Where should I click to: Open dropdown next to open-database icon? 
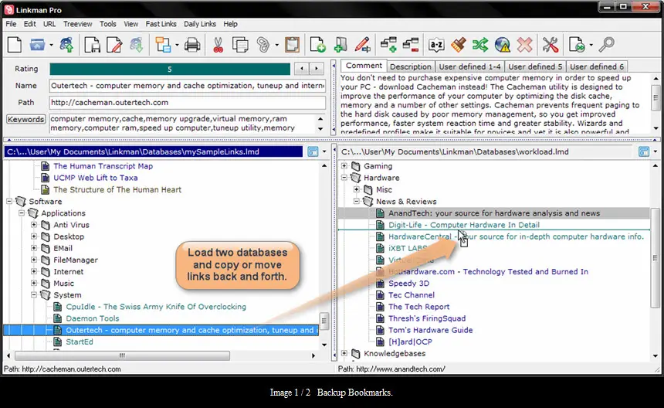point(51,45)
